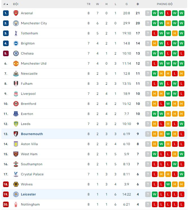
Task: Click Nottingham's rank 20 position badge
Action: (x=6, y=204)
